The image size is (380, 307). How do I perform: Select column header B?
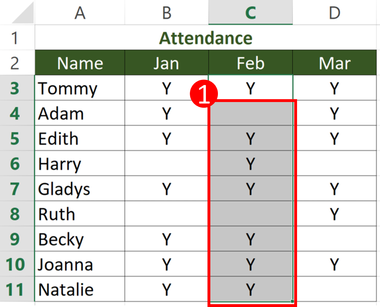tap(167, 12)
